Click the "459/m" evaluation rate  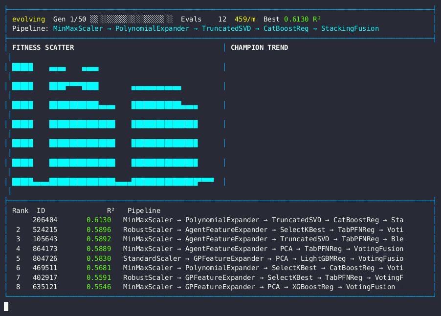(x=245, y=19)
